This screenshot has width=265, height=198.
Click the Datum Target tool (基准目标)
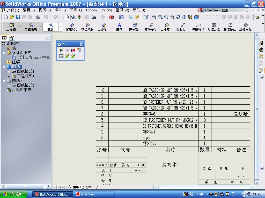pyautogui.click(x=245, y=27)
